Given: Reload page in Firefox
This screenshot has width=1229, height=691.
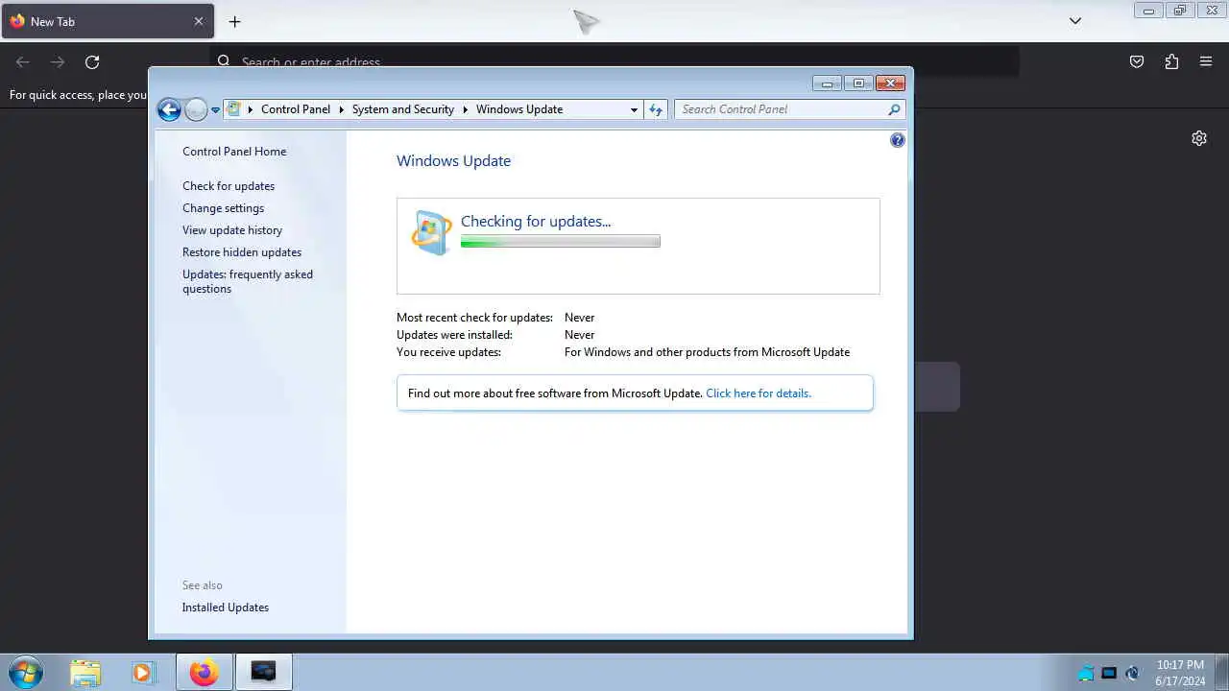Looking at the screenshot, I should pos(92,61).
